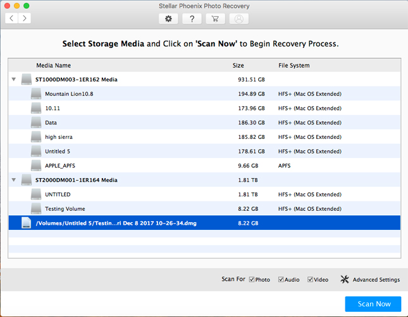Click HFS+ file system of Data row
Viewport: 408px width, 317px height.
[x=310, y=123]
